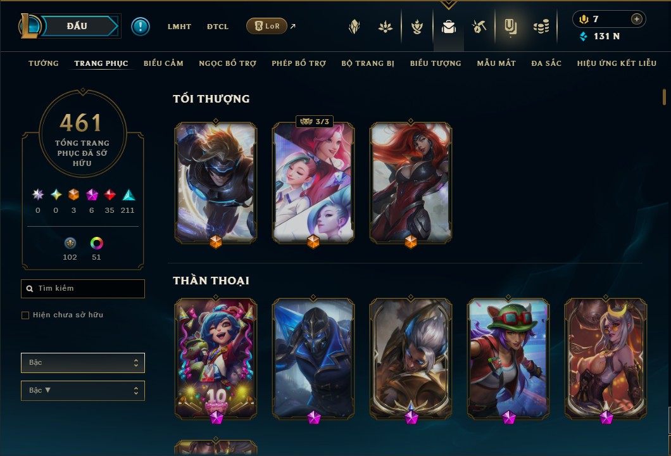Open the Loot hammer icon

(479, 27)
